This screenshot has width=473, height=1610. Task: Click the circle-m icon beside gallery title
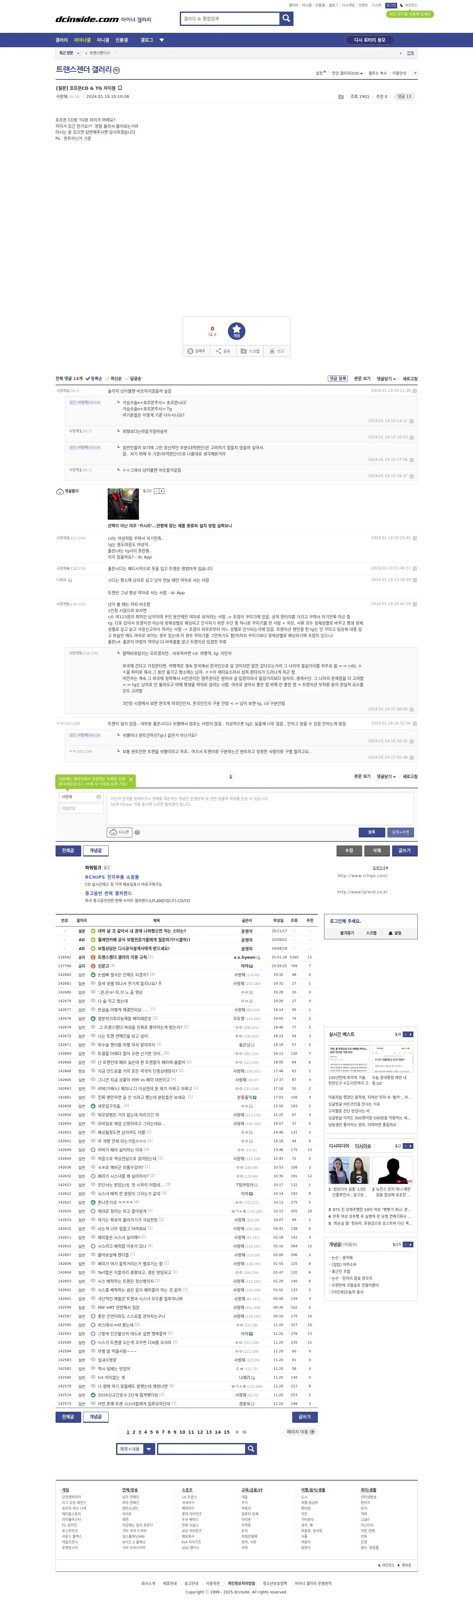point(116,70)
